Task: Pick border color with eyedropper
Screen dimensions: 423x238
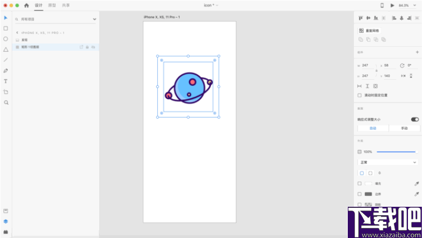Action: (416, 194)
